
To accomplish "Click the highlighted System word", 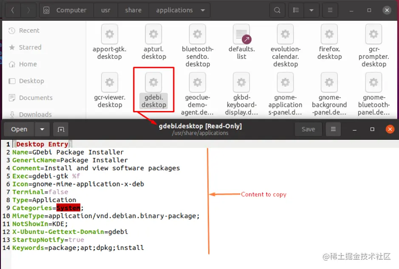I will (68, 208).
